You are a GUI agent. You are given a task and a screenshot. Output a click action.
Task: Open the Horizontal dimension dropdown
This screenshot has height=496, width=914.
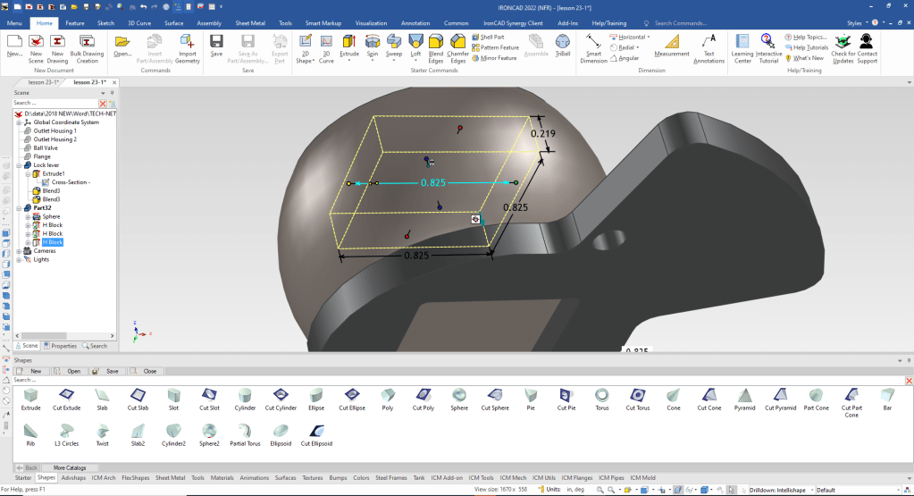point(649,38)
